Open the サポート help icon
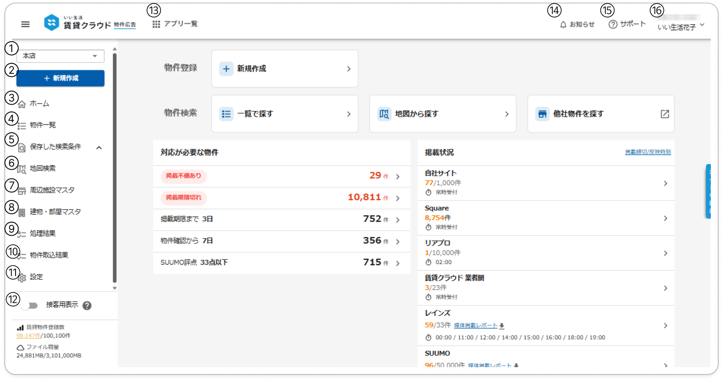 coord(613,24)
